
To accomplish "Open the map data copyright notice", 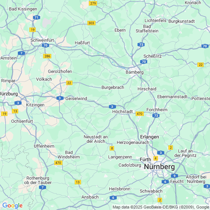I will click(x=161, y=207).
